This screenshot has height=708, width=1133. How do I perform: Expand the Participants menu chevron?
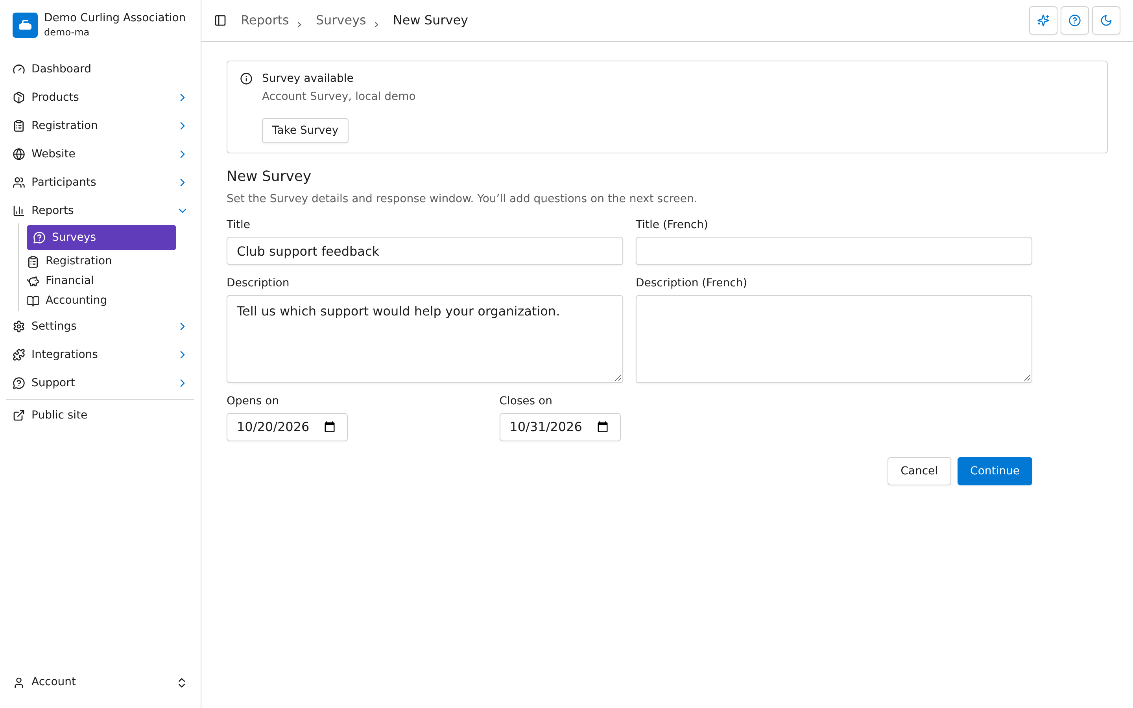183,183
